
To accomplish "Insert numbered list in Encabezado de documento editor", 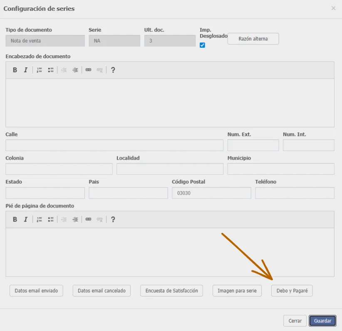I will point(39,70).
